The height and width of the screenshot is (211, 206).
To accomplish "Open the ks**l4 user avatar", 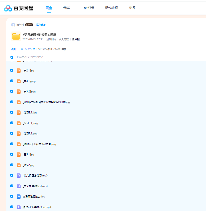I will [x=13, y=25].
